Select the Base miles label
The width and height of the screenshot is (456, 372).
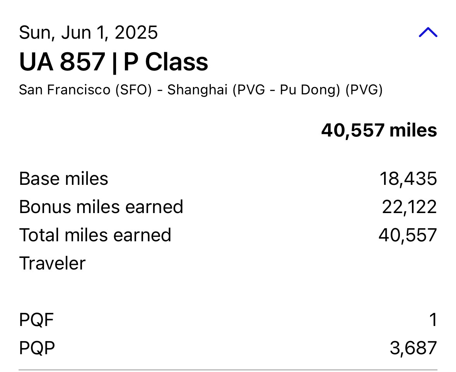coord(63,179)
